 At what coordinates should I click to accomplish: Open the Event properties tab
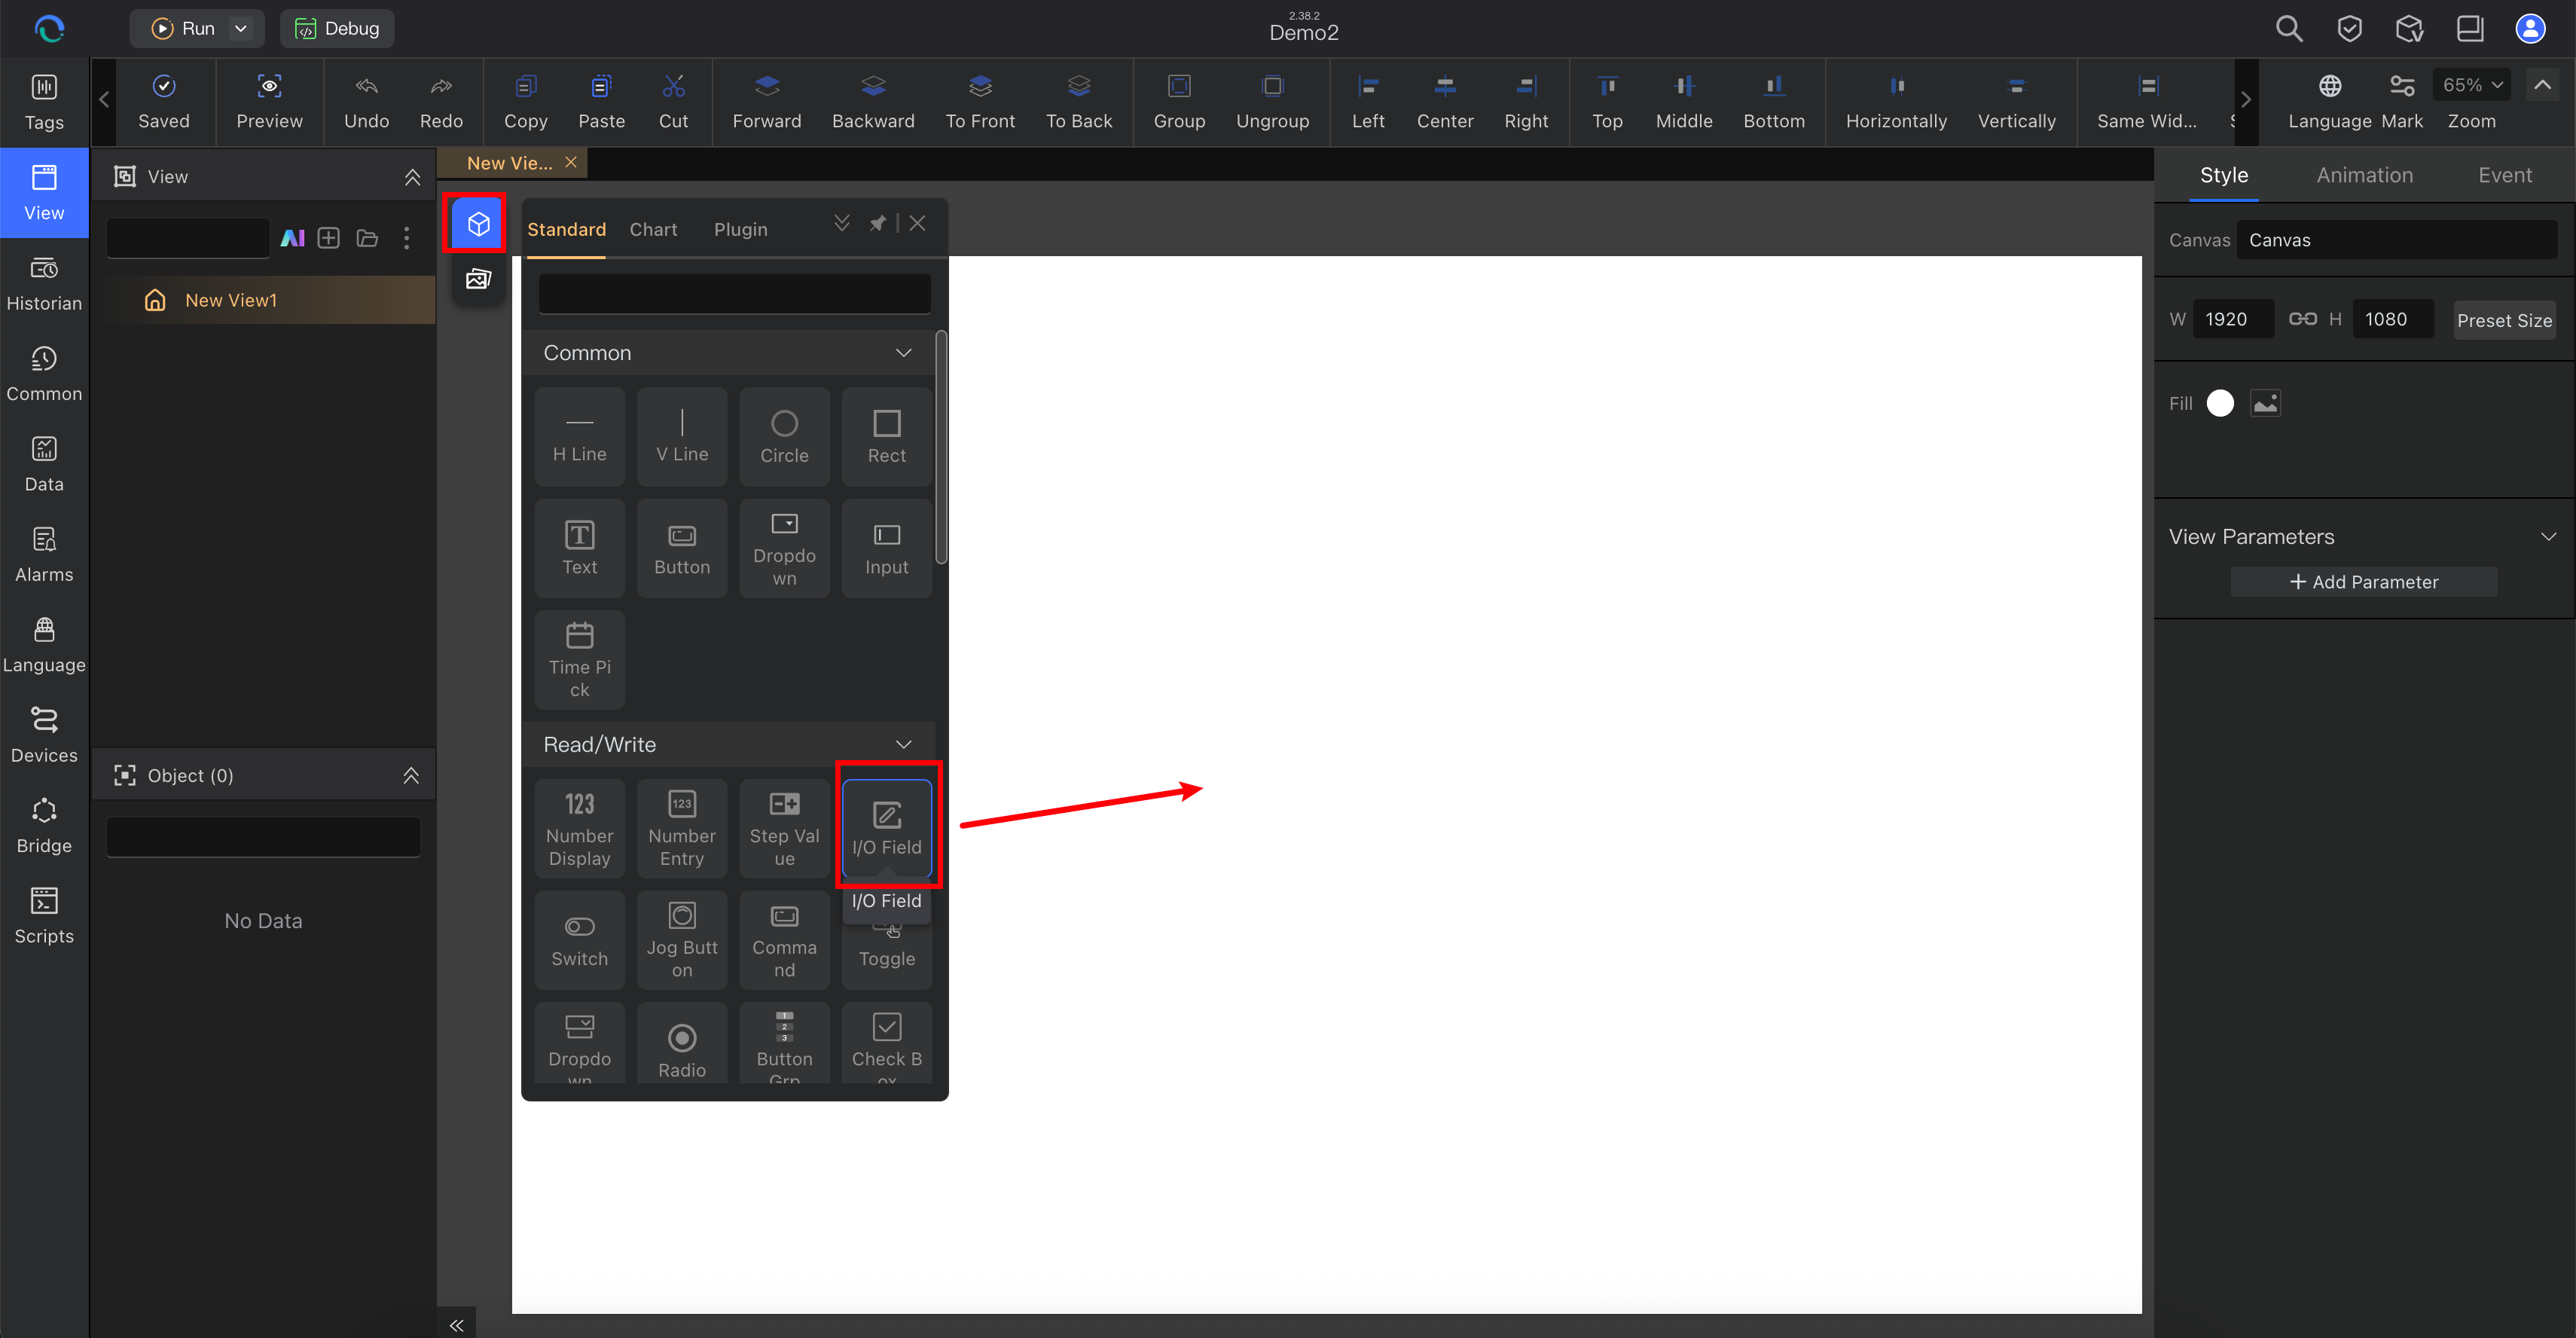click(2504, 175)
